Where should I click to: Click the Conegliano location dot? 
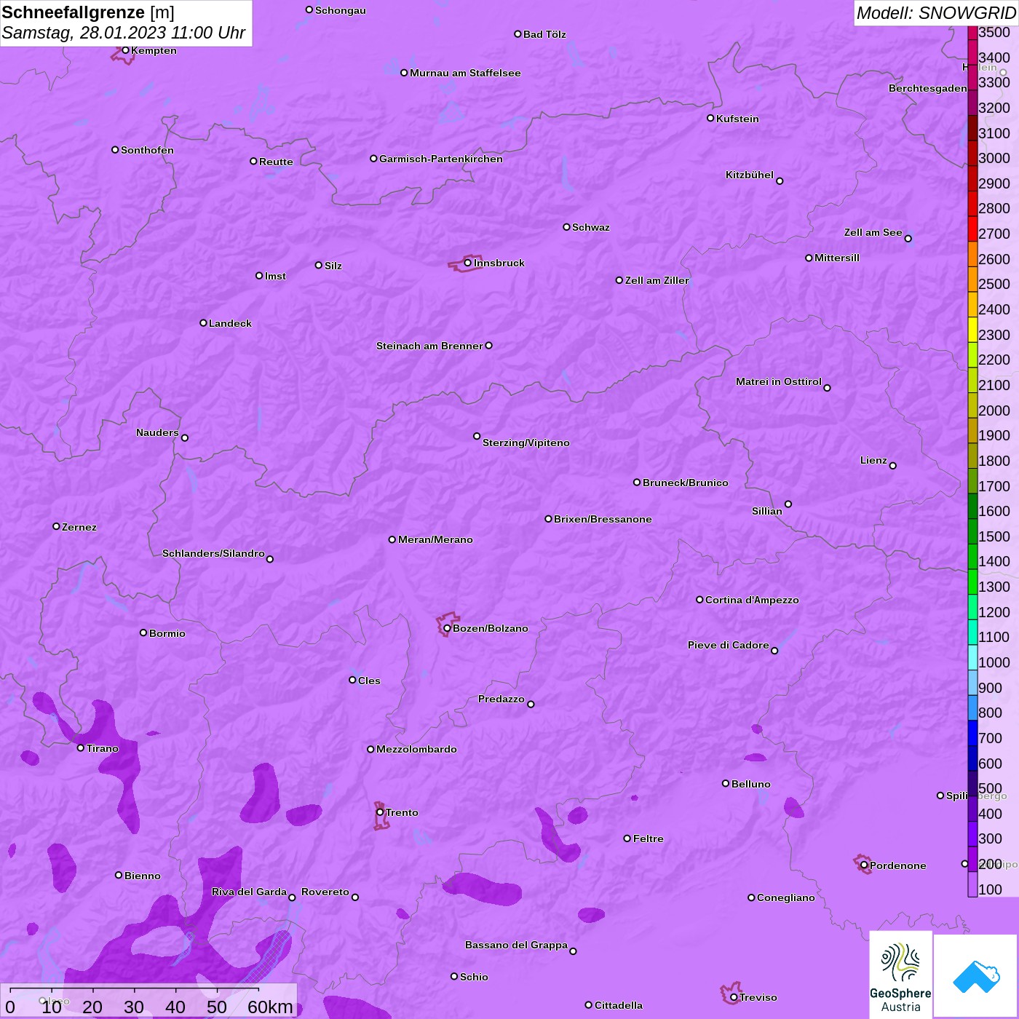click(751, 897)
